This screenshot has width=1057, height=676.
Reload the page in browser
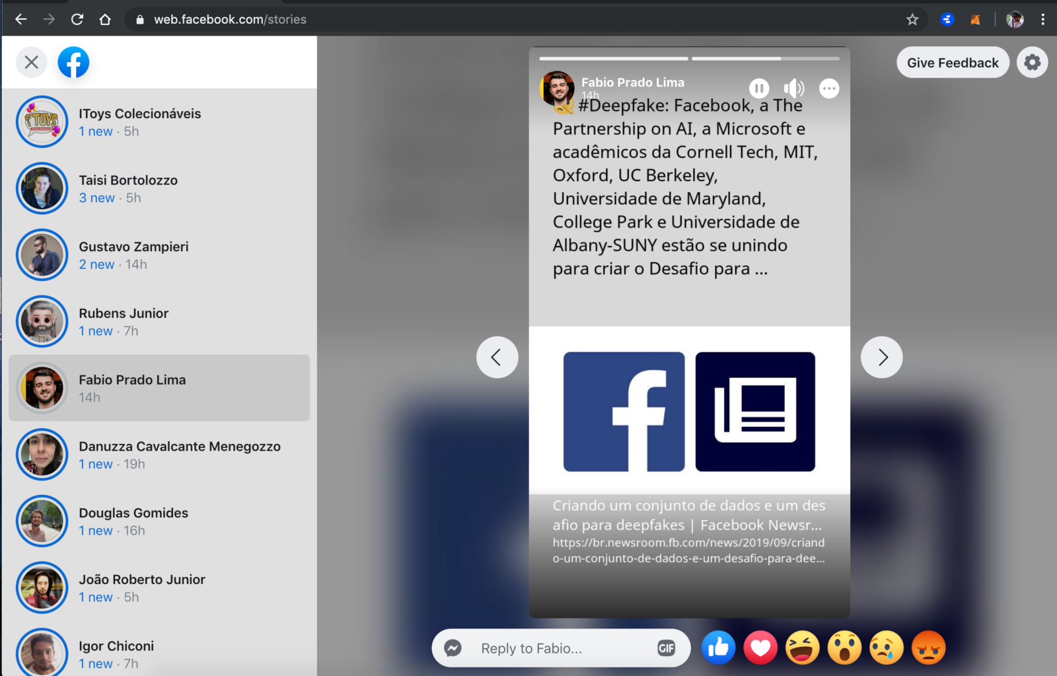pos(77,19)
